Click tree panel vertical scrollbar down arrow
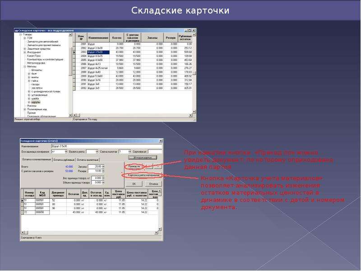 coord(70,115)
